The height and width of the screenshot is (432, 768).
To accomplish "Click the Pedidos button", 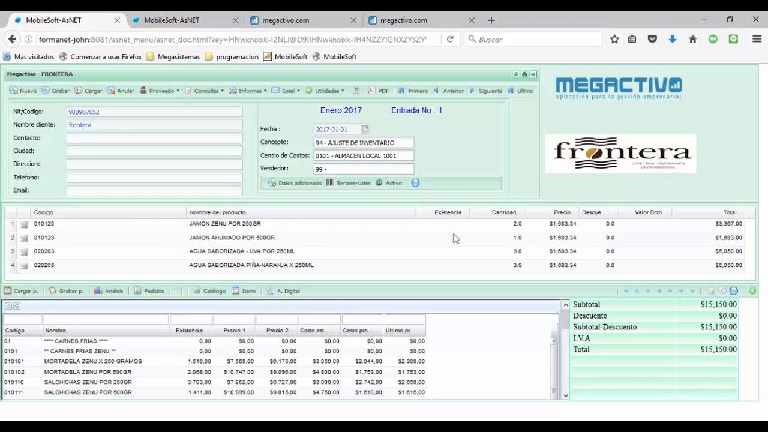I will pyautogui.click(x=149, y=291).
